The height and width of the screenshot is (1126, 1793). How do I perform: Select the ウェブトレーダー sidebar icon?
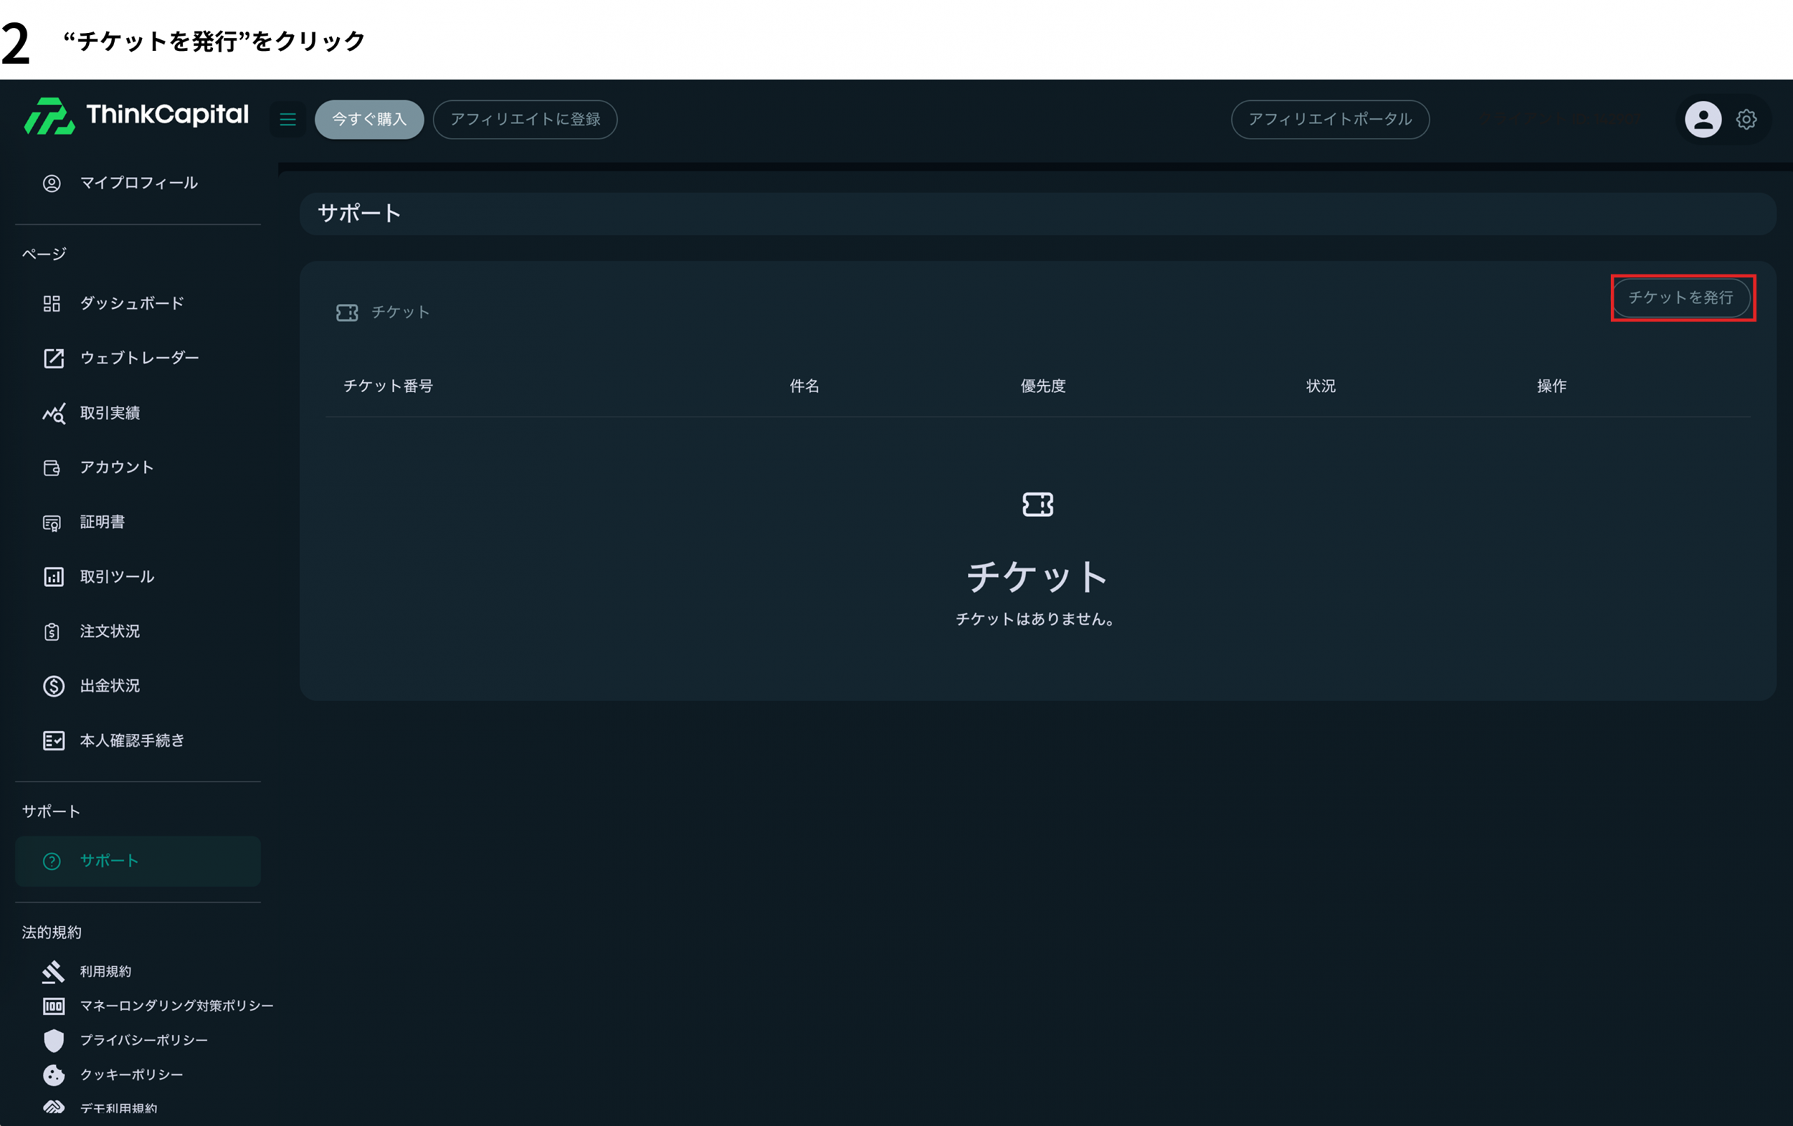[53, 358]
